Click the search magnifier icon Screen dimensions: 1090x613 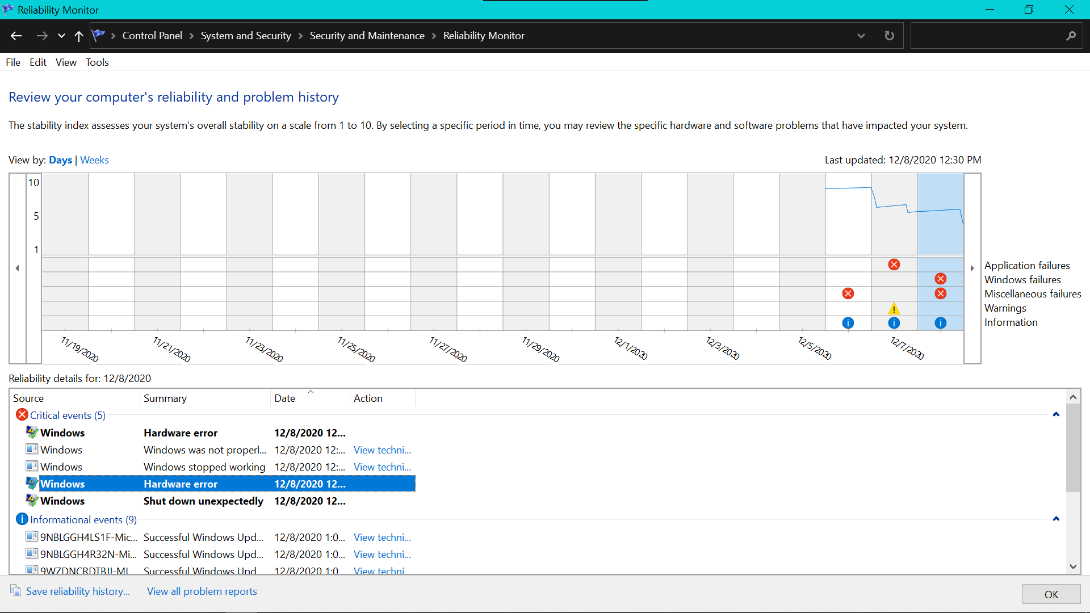(1071, 36)
